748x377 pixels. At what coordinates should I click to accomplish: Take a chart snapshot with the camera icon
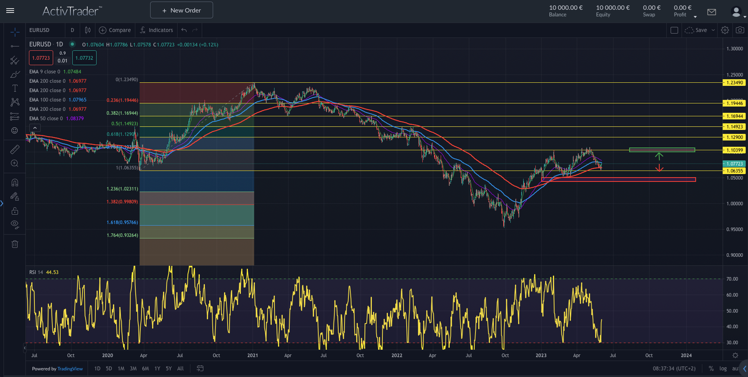[739, 30]
